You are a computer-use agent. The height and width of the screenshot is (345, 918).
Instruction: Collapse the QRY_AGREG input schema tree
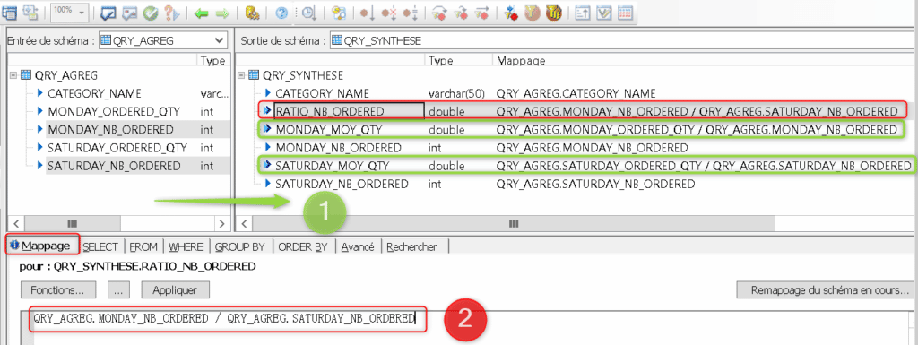[13, 75]
